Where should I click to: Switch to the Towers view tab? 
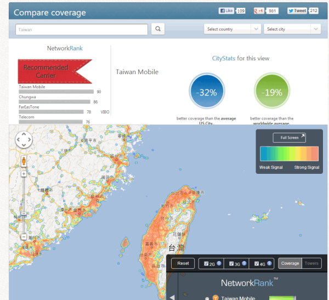coord(311,263)
